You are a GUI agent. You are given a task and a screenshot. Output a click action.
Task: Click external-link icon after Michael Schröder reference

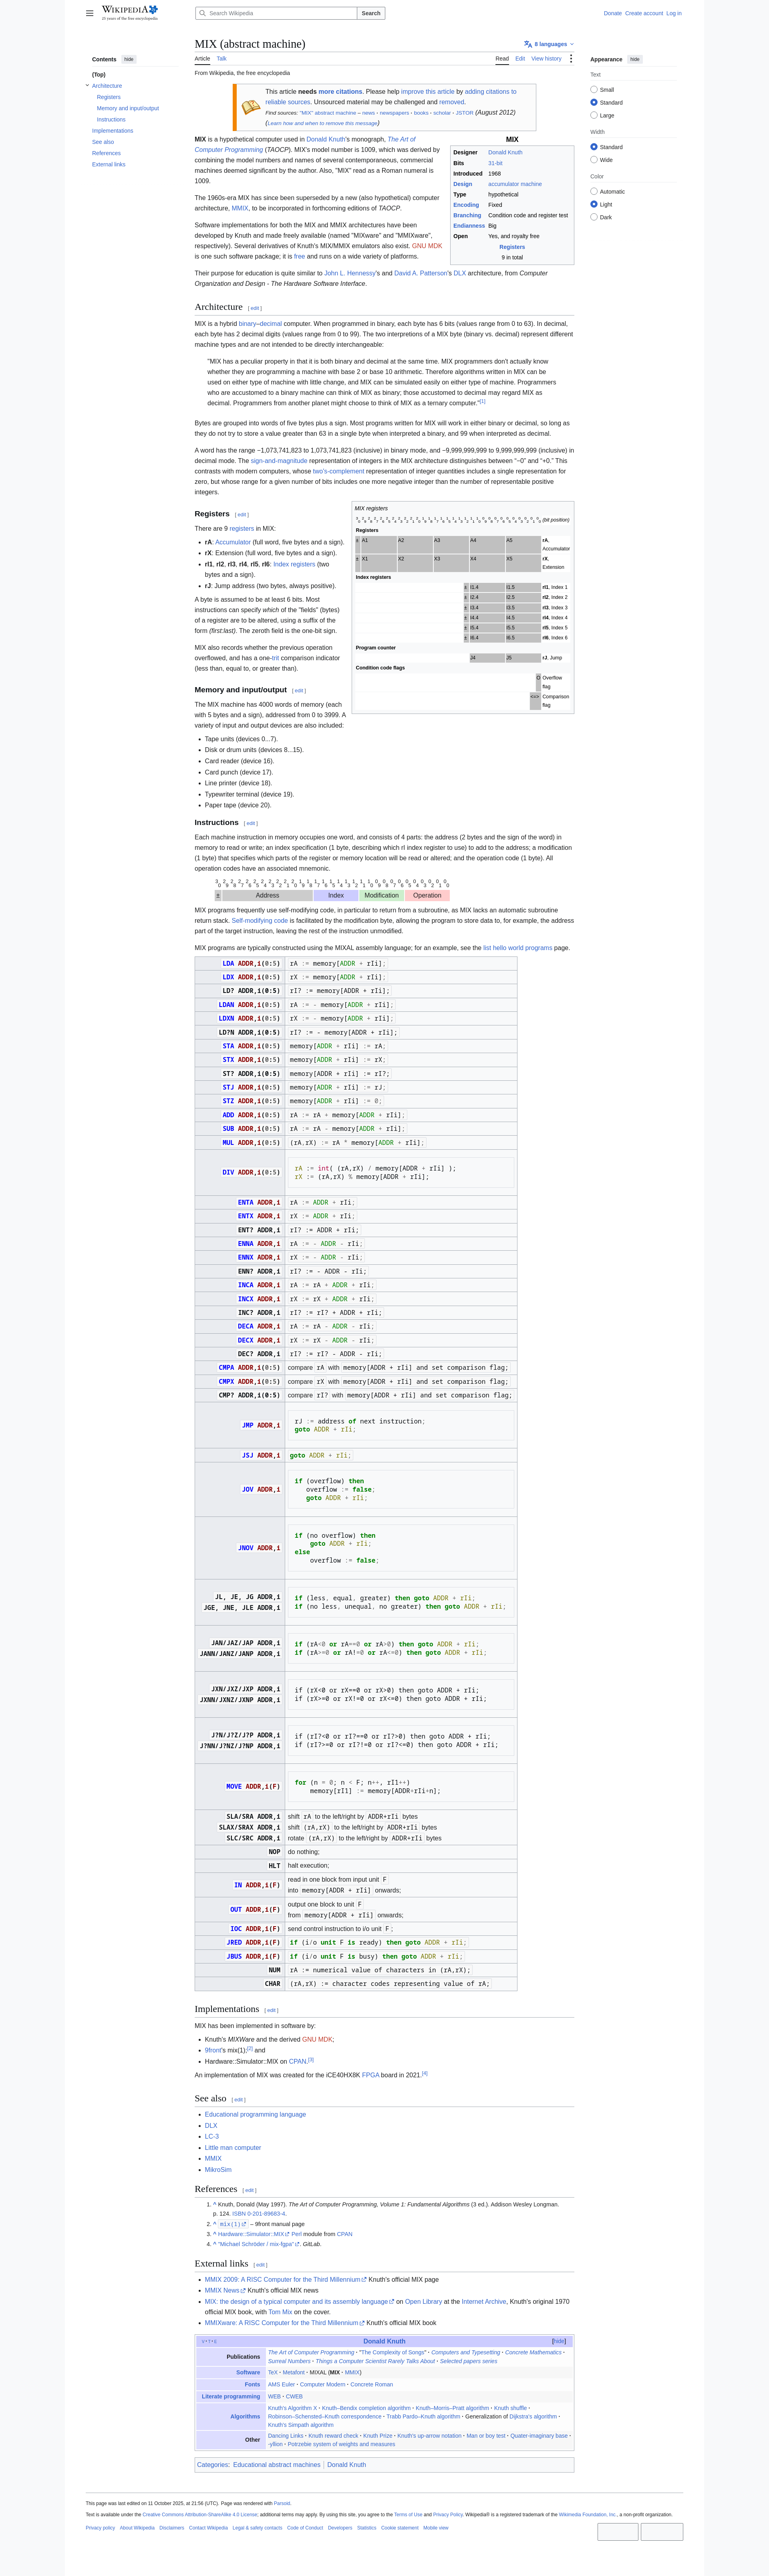click(x=298, y=2244)
